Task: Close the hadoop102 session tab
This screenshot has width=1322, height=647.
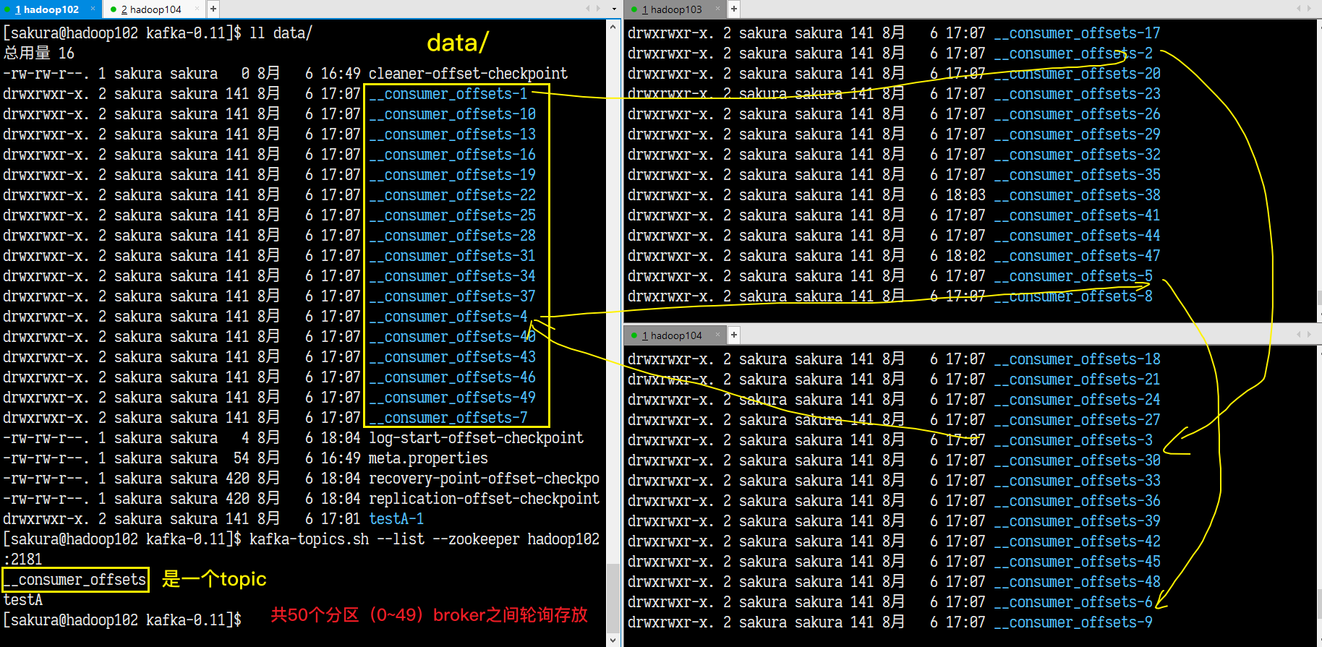Action: point(93,9)
